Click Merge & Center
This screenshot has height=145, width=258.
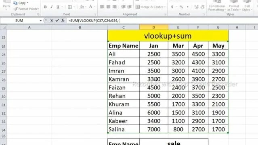pos(149,7)
